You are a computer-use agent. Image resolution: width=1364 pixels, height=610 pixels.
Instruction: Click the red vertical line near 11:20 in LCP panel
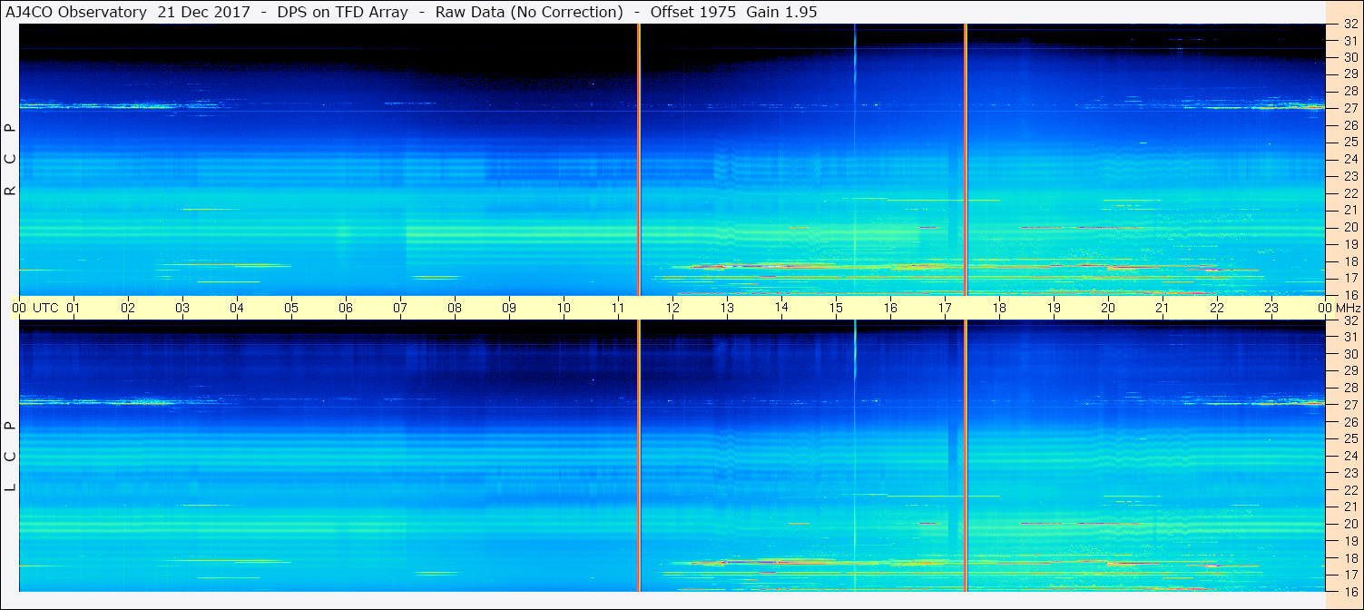pyautogui.click(x=639, y=456)
